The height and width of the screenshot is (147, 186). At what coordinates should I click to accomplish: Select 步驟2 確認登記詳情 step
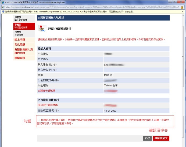24,26
